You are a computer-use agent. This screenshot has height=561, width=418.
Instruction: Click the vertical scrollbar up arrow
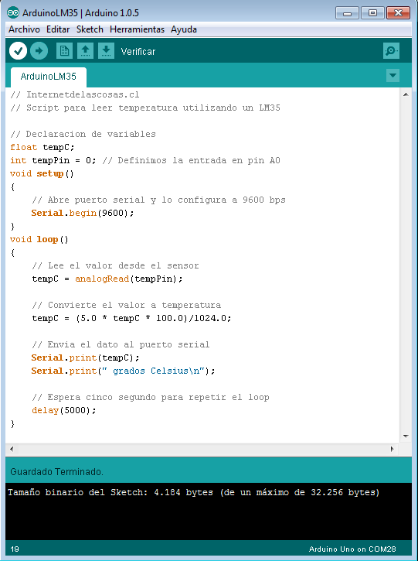[x=406, y=94]
